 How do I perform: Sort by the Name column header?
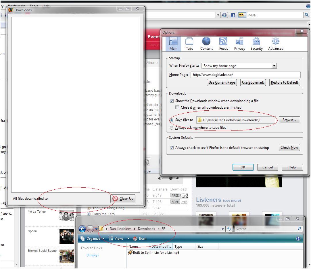tap(138, 247)
